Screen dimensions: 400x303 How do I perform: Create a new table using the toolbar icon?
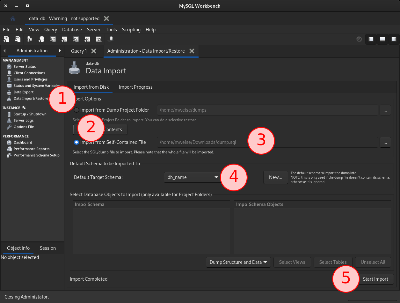(52, 39)
